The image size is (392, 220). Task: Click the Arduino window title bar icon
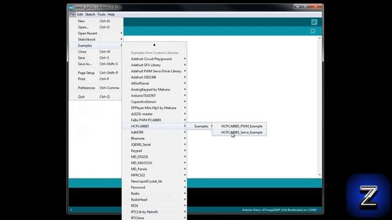(x=71, y=7)
